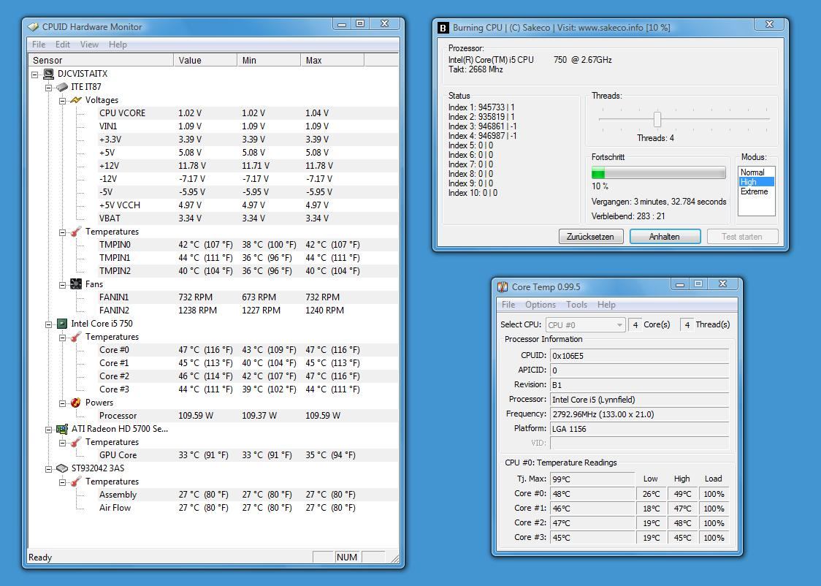Viewport: 821px width, 586px height.
Task: Click the Voltages lightning icon
Action: 77,100
